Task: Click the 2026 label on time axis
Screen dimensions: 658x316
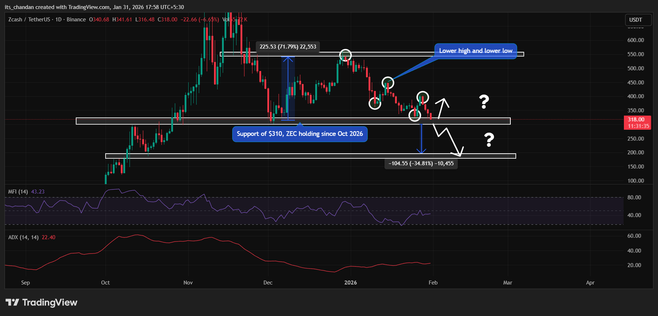Action: point(350,283)
